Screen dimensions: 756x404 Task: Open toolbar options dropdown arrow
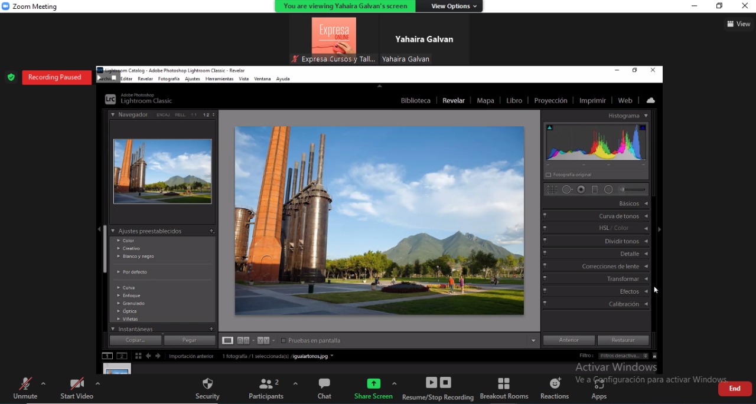tap(533, 340)
